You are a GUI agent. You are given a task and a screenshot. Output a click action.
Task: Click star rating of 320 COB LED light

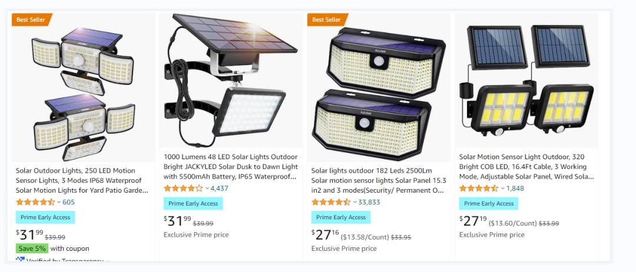pos(479,188)
